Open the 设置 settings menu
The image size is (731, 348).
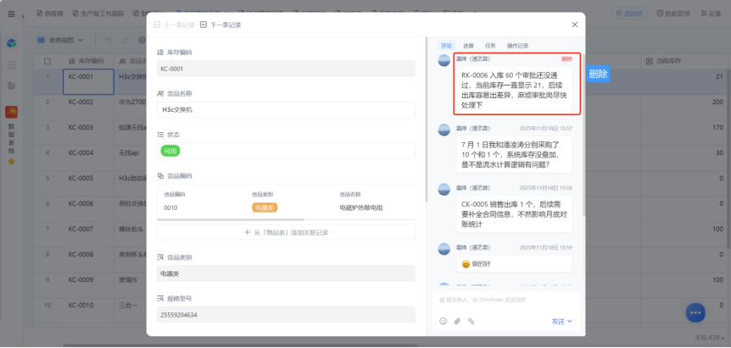(x=711, y=14)
